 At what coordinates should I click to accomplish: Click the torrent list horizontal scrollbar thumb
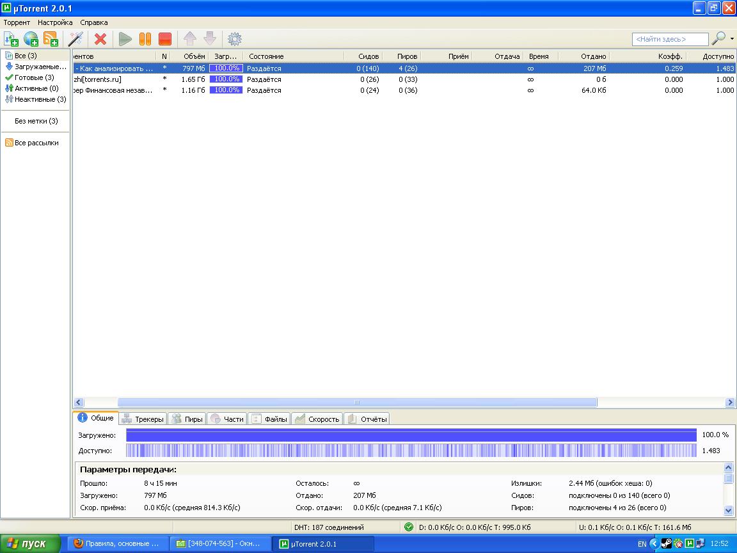pos(357,402)
